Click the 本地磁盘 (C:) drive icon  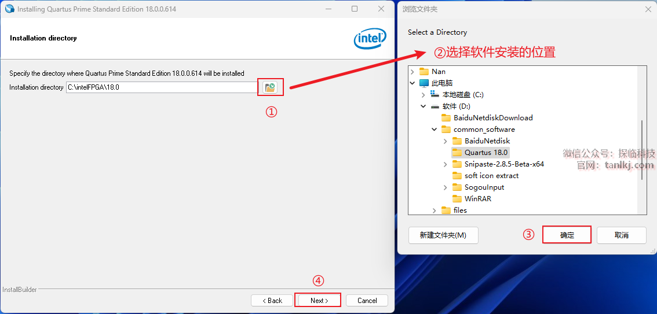tap(435, 95)
